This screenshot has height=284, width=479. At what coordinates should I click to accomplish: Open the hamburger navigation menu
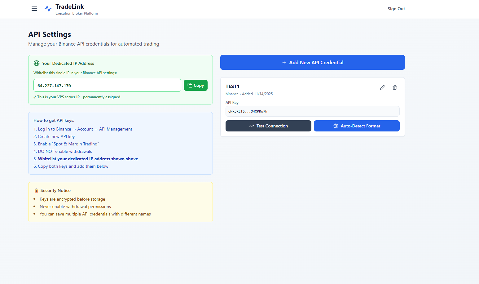click(34, 9)
